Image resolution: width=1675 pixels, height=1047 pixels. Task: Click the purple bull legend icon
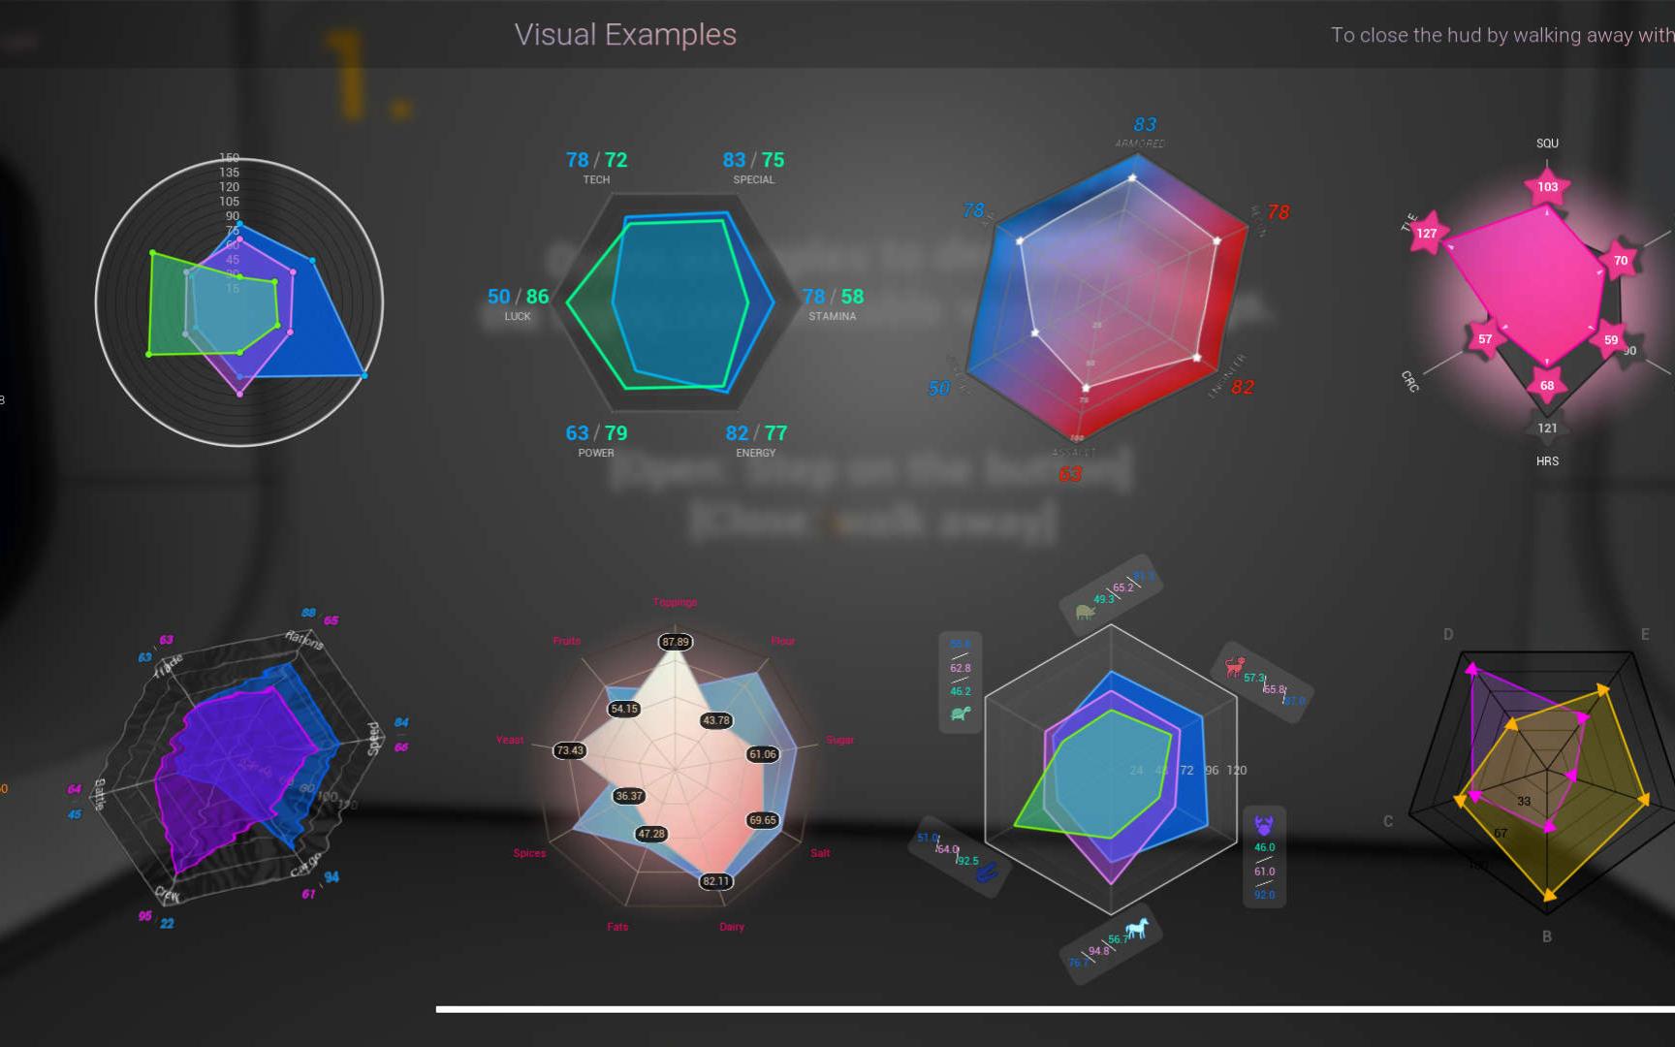point(1264,825)
